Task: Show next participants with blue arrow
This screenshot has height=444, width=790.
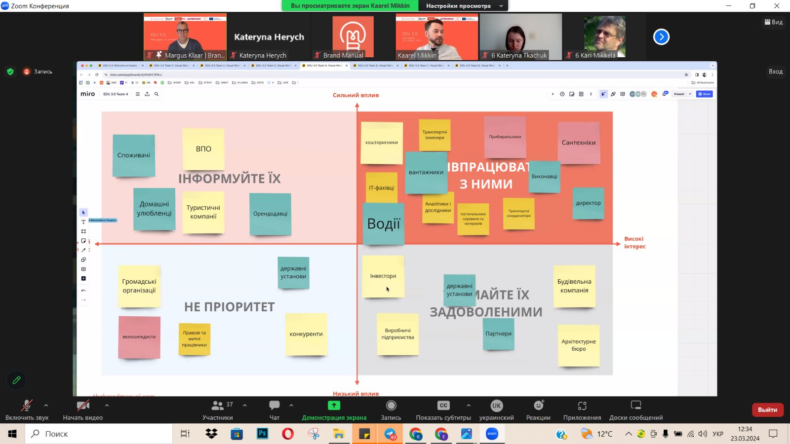Action: (x=661, y=37)
